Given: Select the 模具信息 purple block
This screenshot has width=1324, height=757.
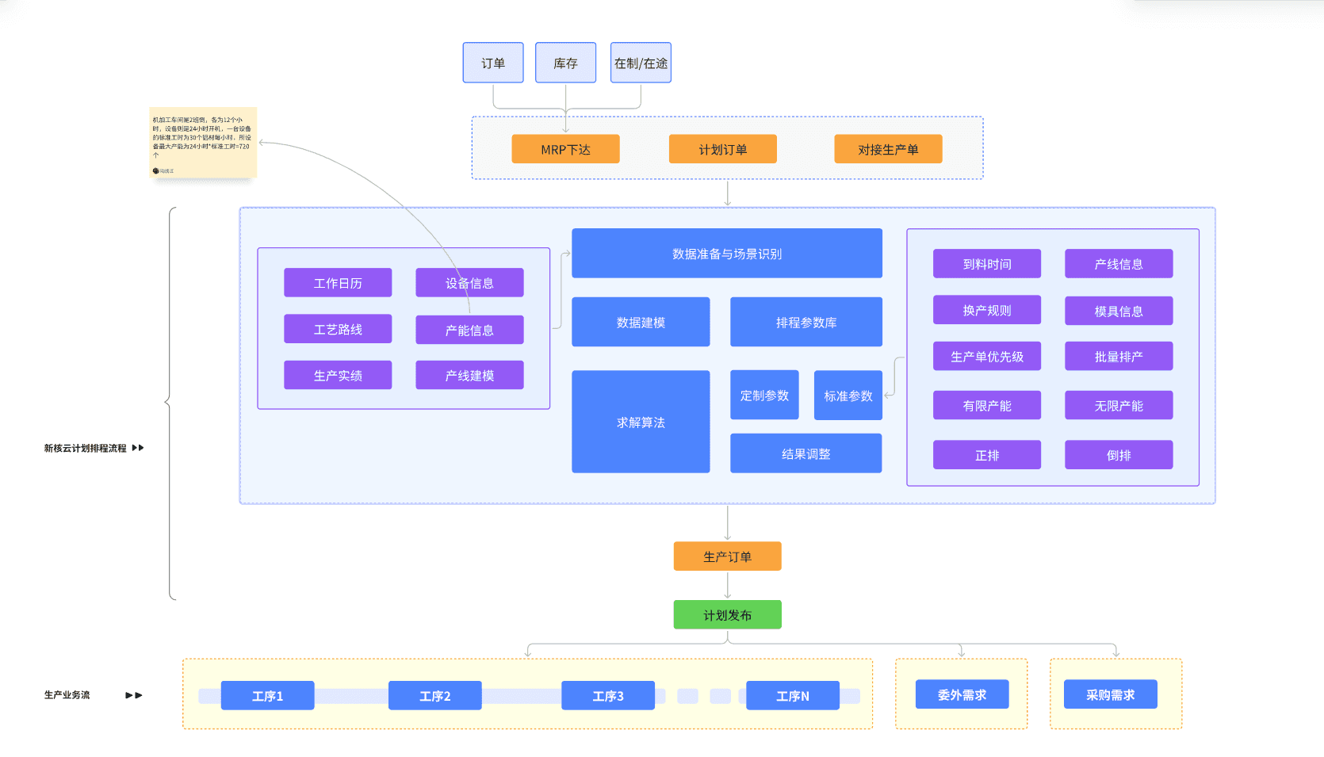Looking at the screenshot, I should 1119,311.
